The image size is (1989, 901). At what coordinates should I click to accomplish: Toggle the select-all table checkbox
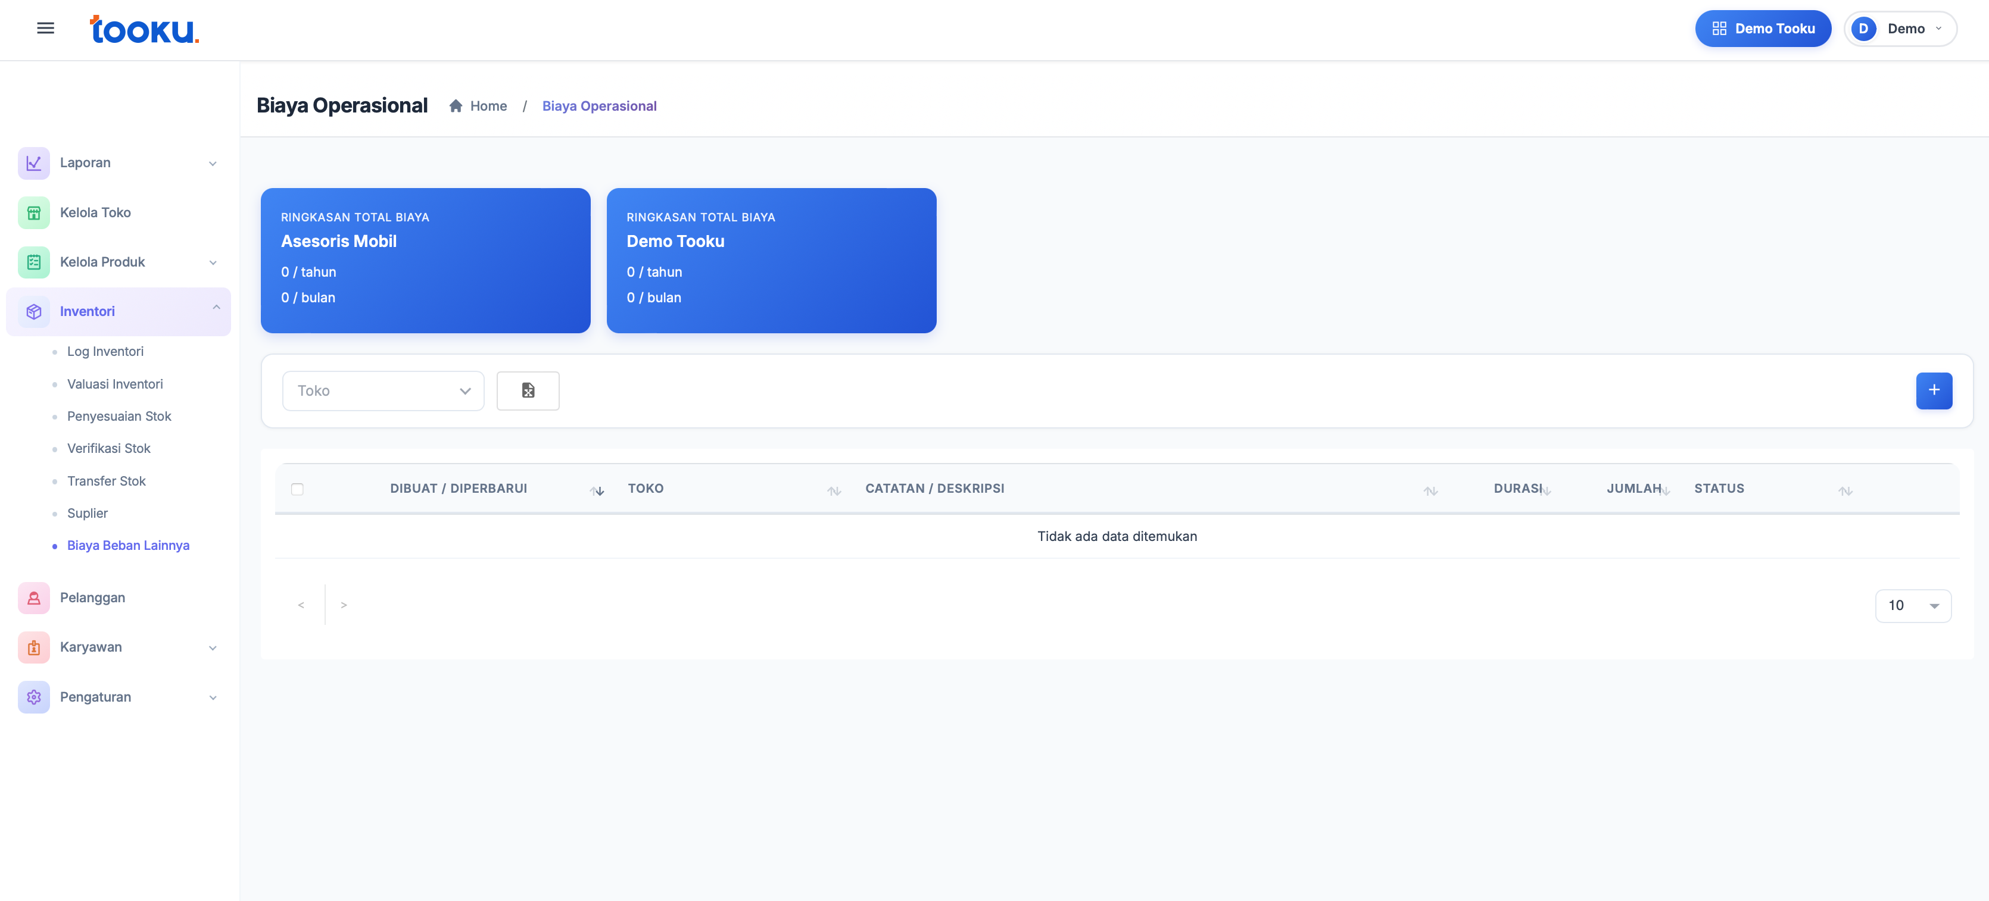297,489
